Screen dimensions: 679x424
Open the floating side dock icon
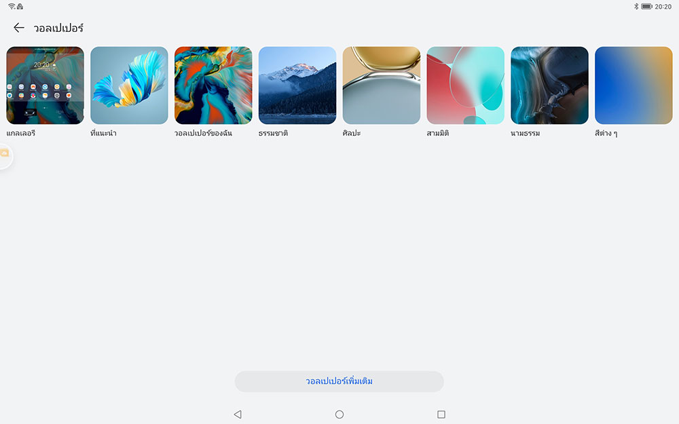pyautogui.click(x=5, y=155)
